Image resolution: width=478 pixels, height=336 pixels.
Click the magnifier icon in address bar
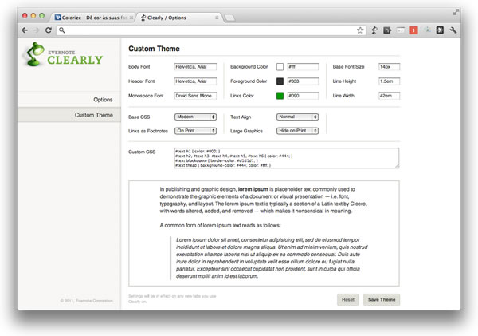[62, 30]
